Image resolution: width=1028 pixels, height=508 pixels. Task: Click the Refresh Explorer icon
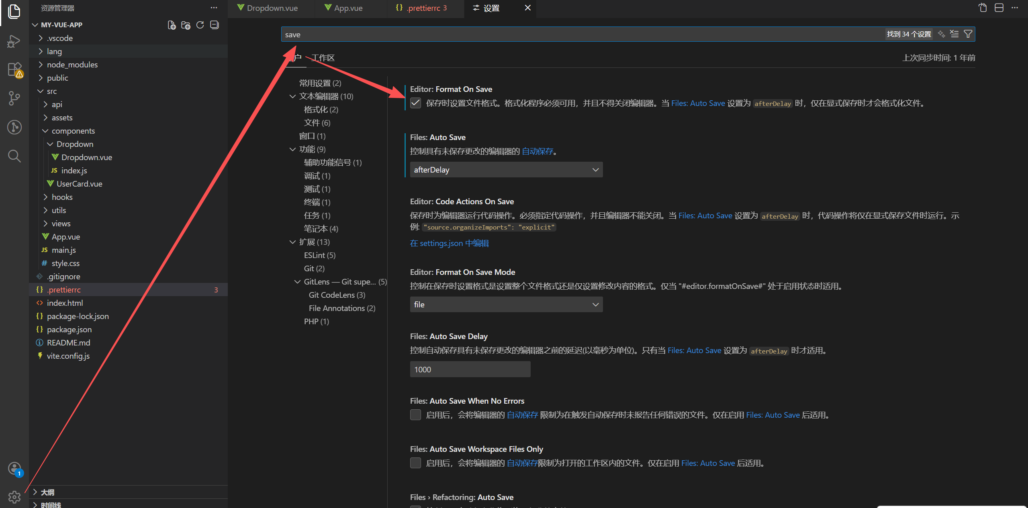[200, 25]
